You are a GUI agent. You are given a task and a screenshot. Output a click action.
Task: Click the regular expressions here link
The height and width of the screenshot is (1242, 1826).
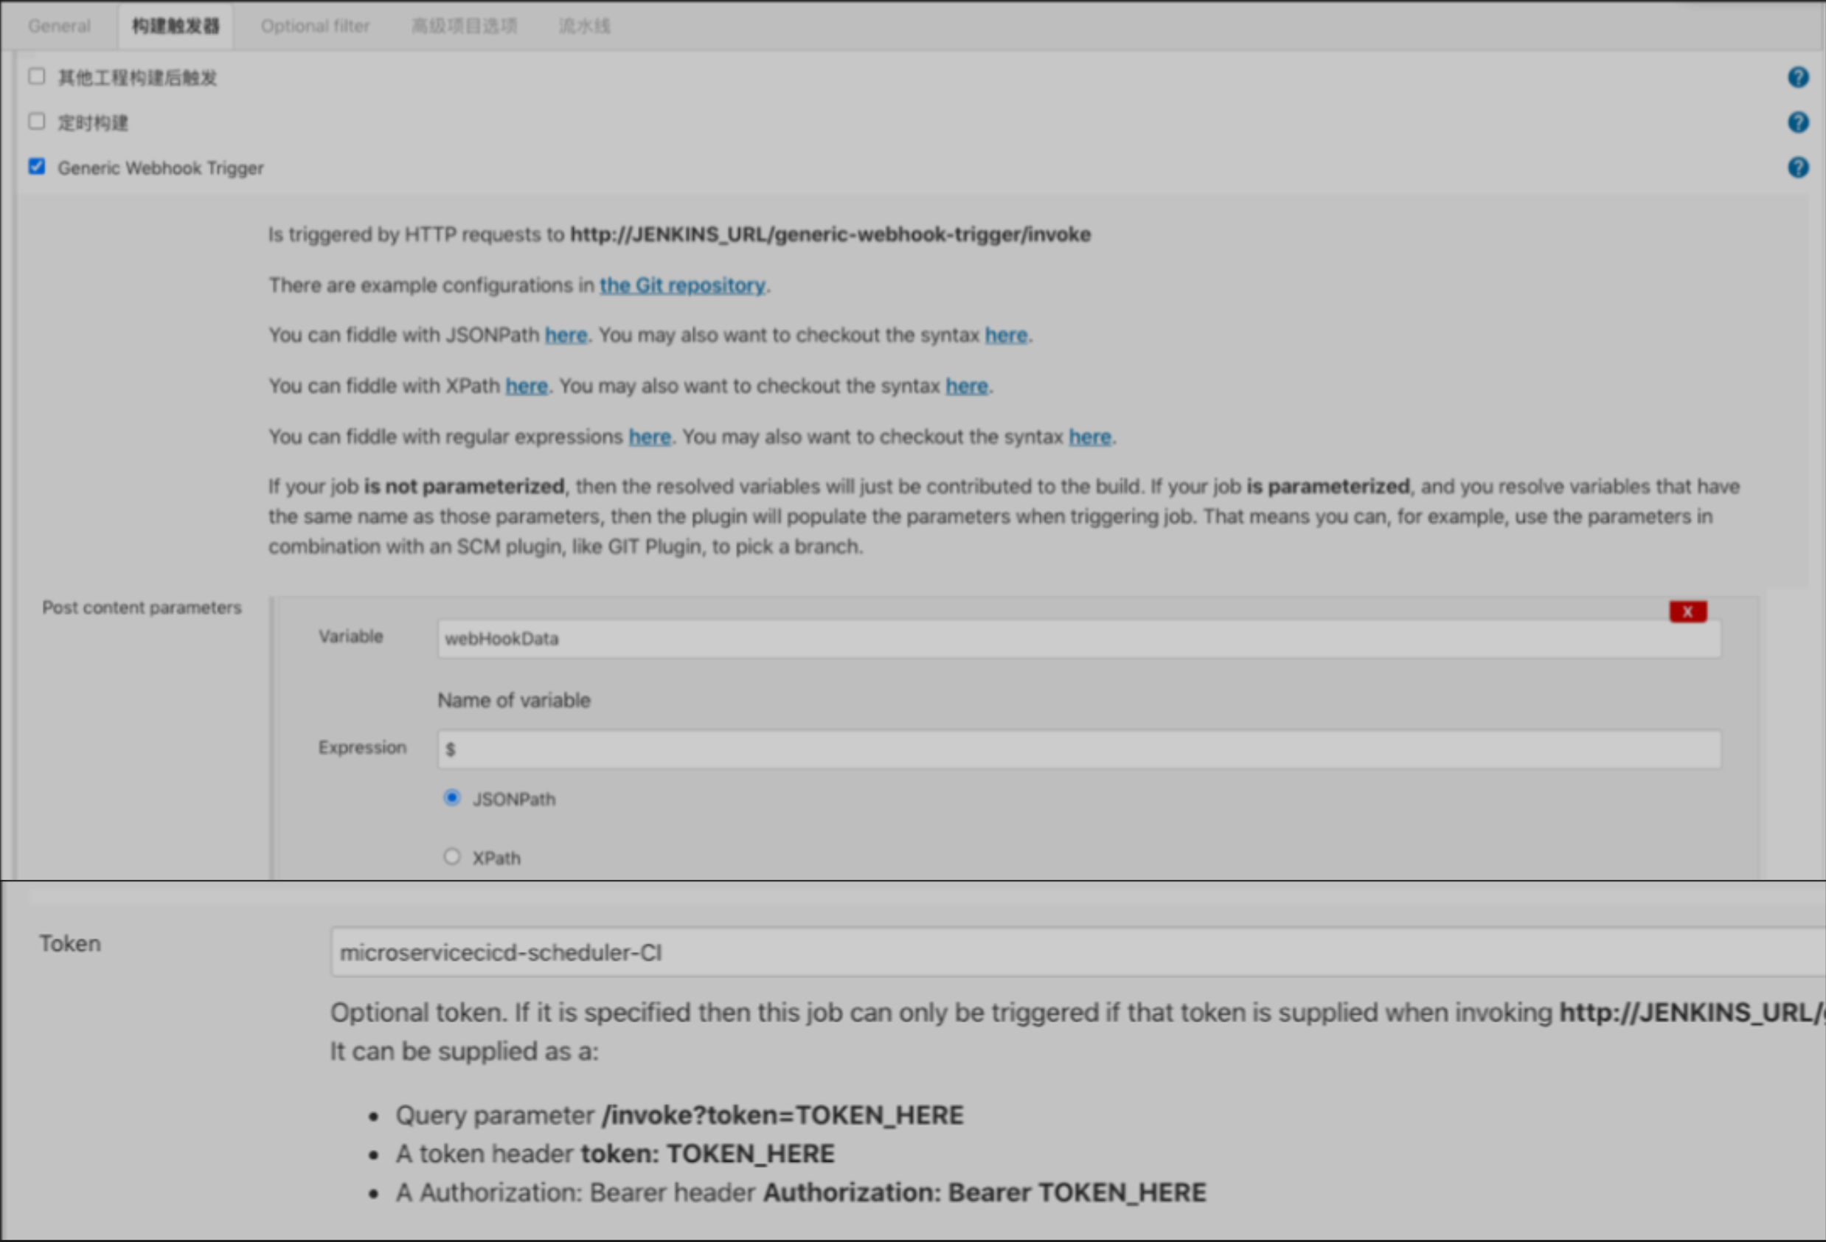[650, 437]
